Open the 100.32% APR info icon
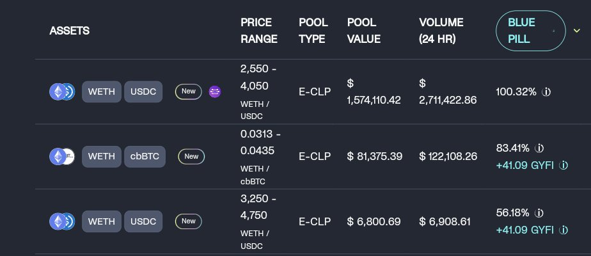591x256 pixels. (x=546, y=92)
